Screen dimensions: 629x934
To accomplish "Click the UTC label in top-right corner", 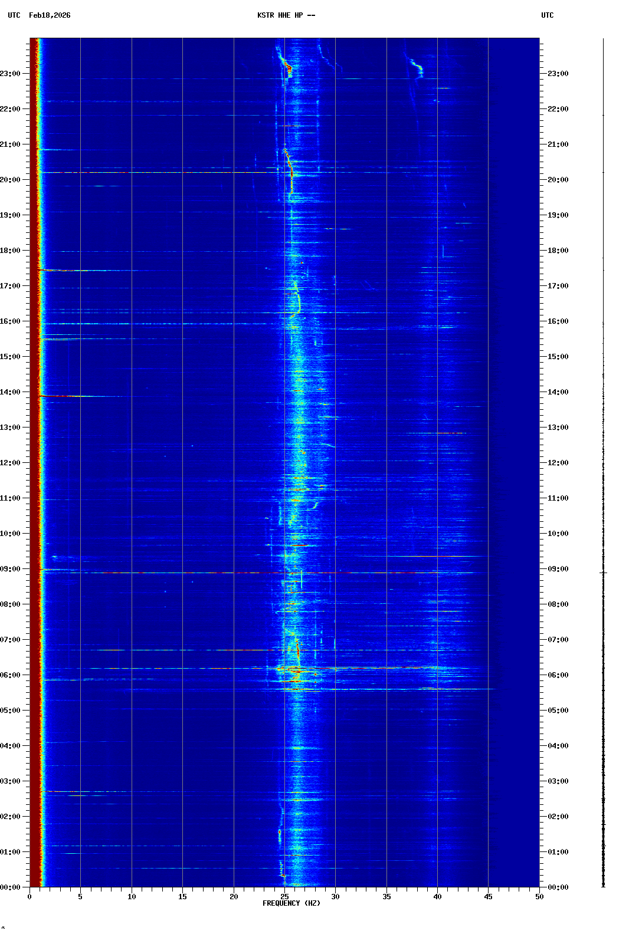I will tap(547, 15).
